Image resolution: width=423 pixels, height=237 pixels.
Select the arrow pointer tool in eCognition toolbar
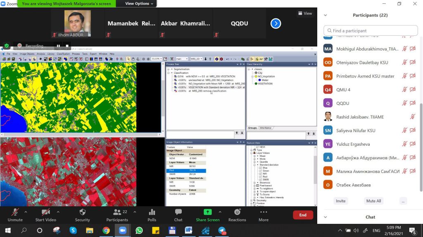(x=128, y=59)
